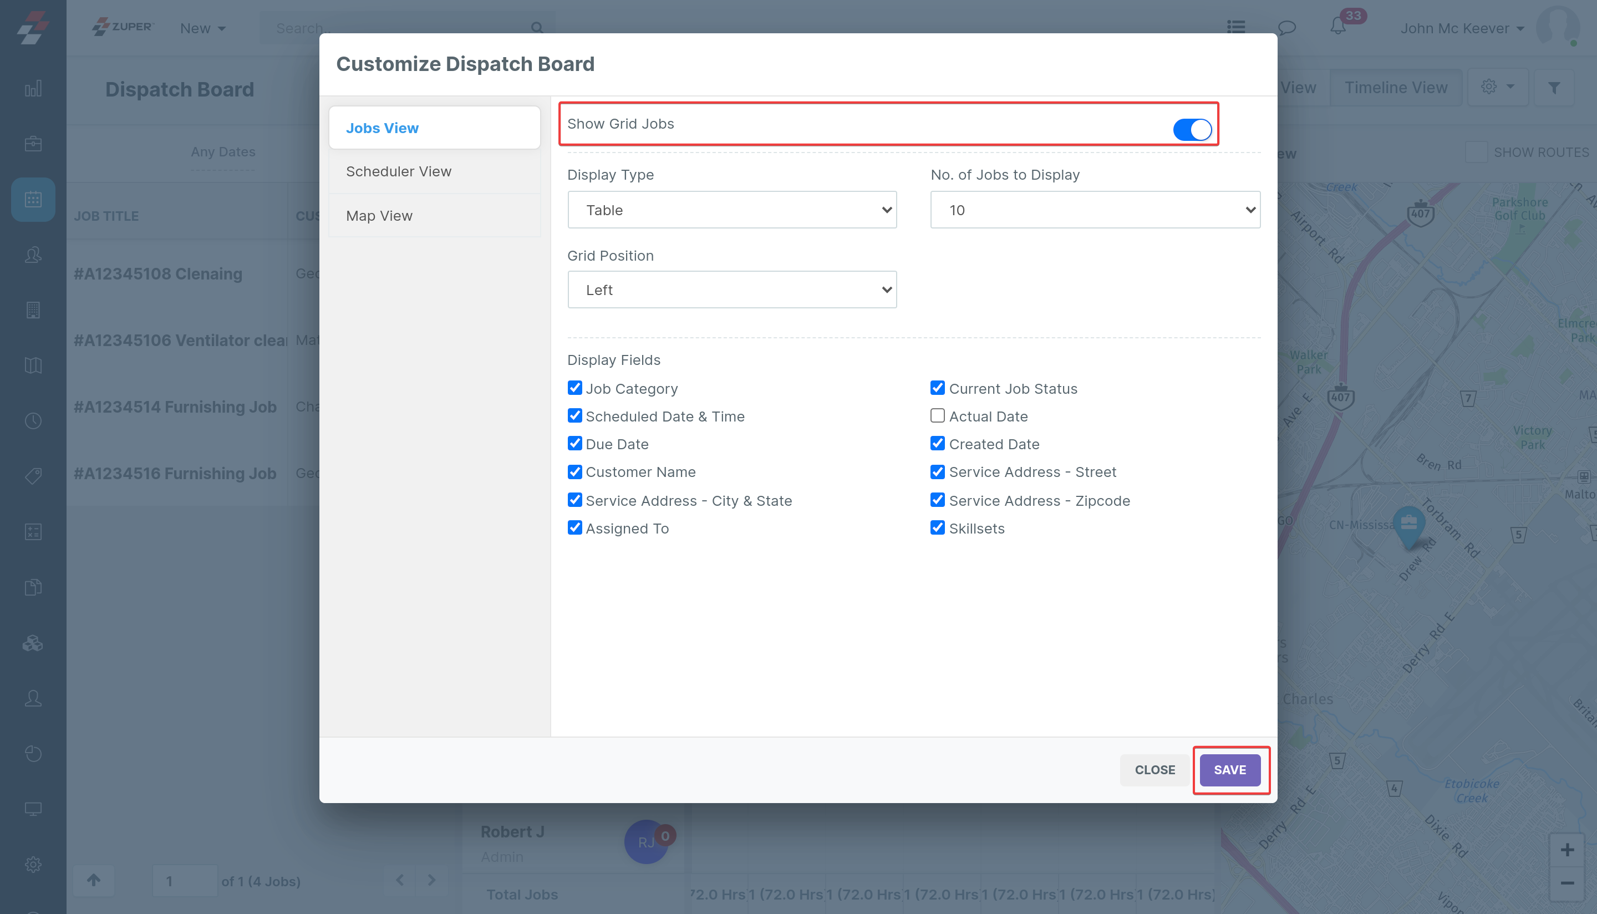This screenshot has width=1597, height=914.
Task: Open the chat bubble icon
Action: 1286,27
